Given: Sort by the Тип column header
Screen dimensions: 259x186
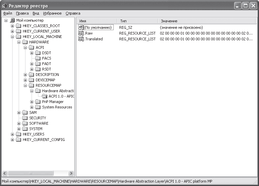Looking at the screenshot, I should [x=137, y=21].
